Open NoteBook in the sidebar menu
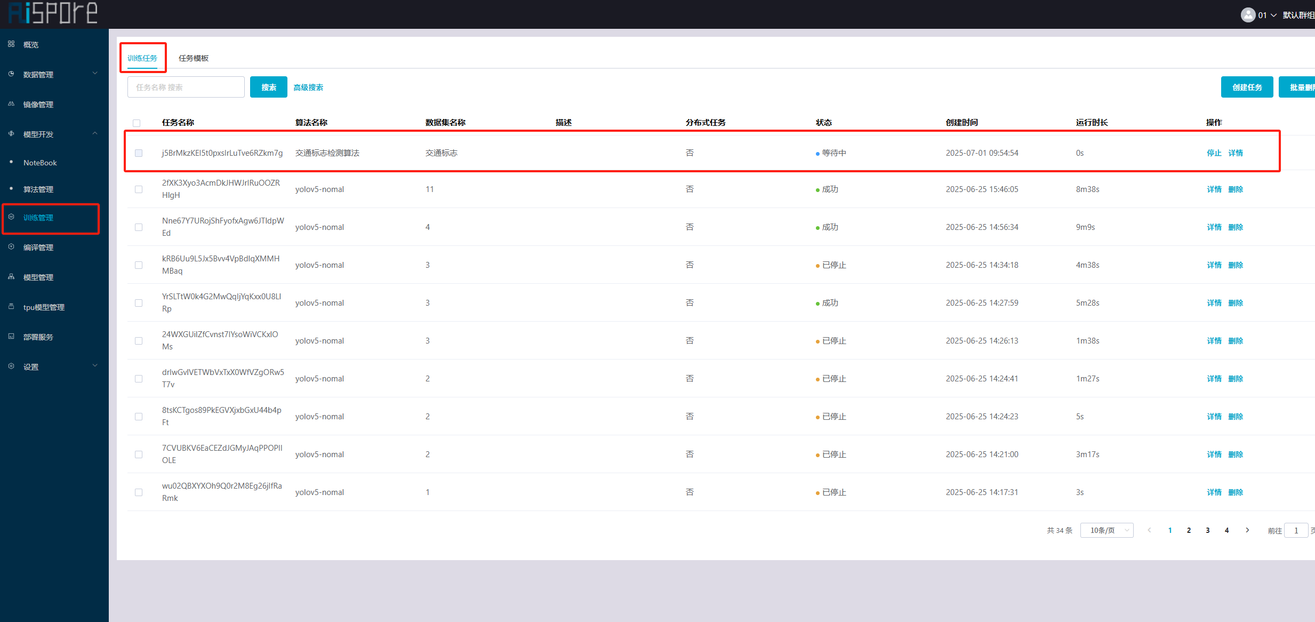This screenshot has width=1315, height=622. pyautogui.click(x=40, y=163)
